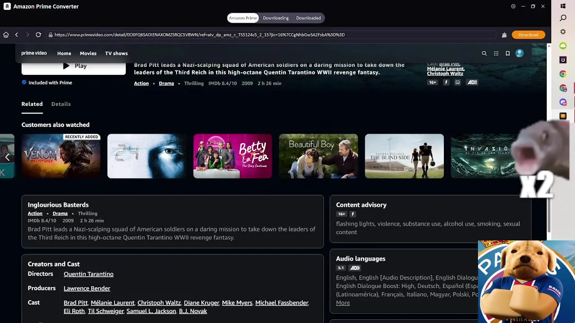Click the orange Download button

click(x=528, y=35)
